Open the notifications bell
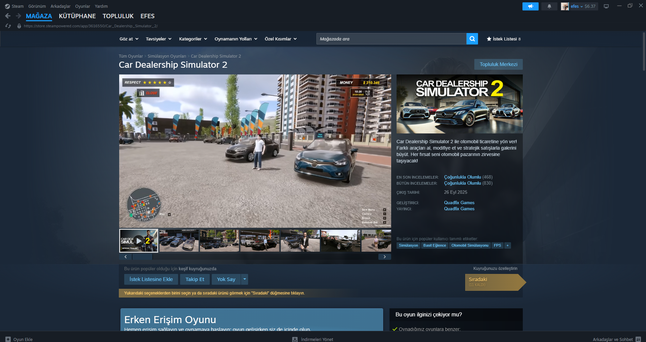 coord(549,6)
